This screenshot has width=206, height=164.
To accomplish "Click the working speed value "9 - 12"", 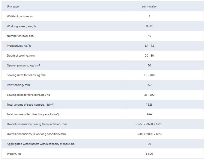I will (149, 26).
